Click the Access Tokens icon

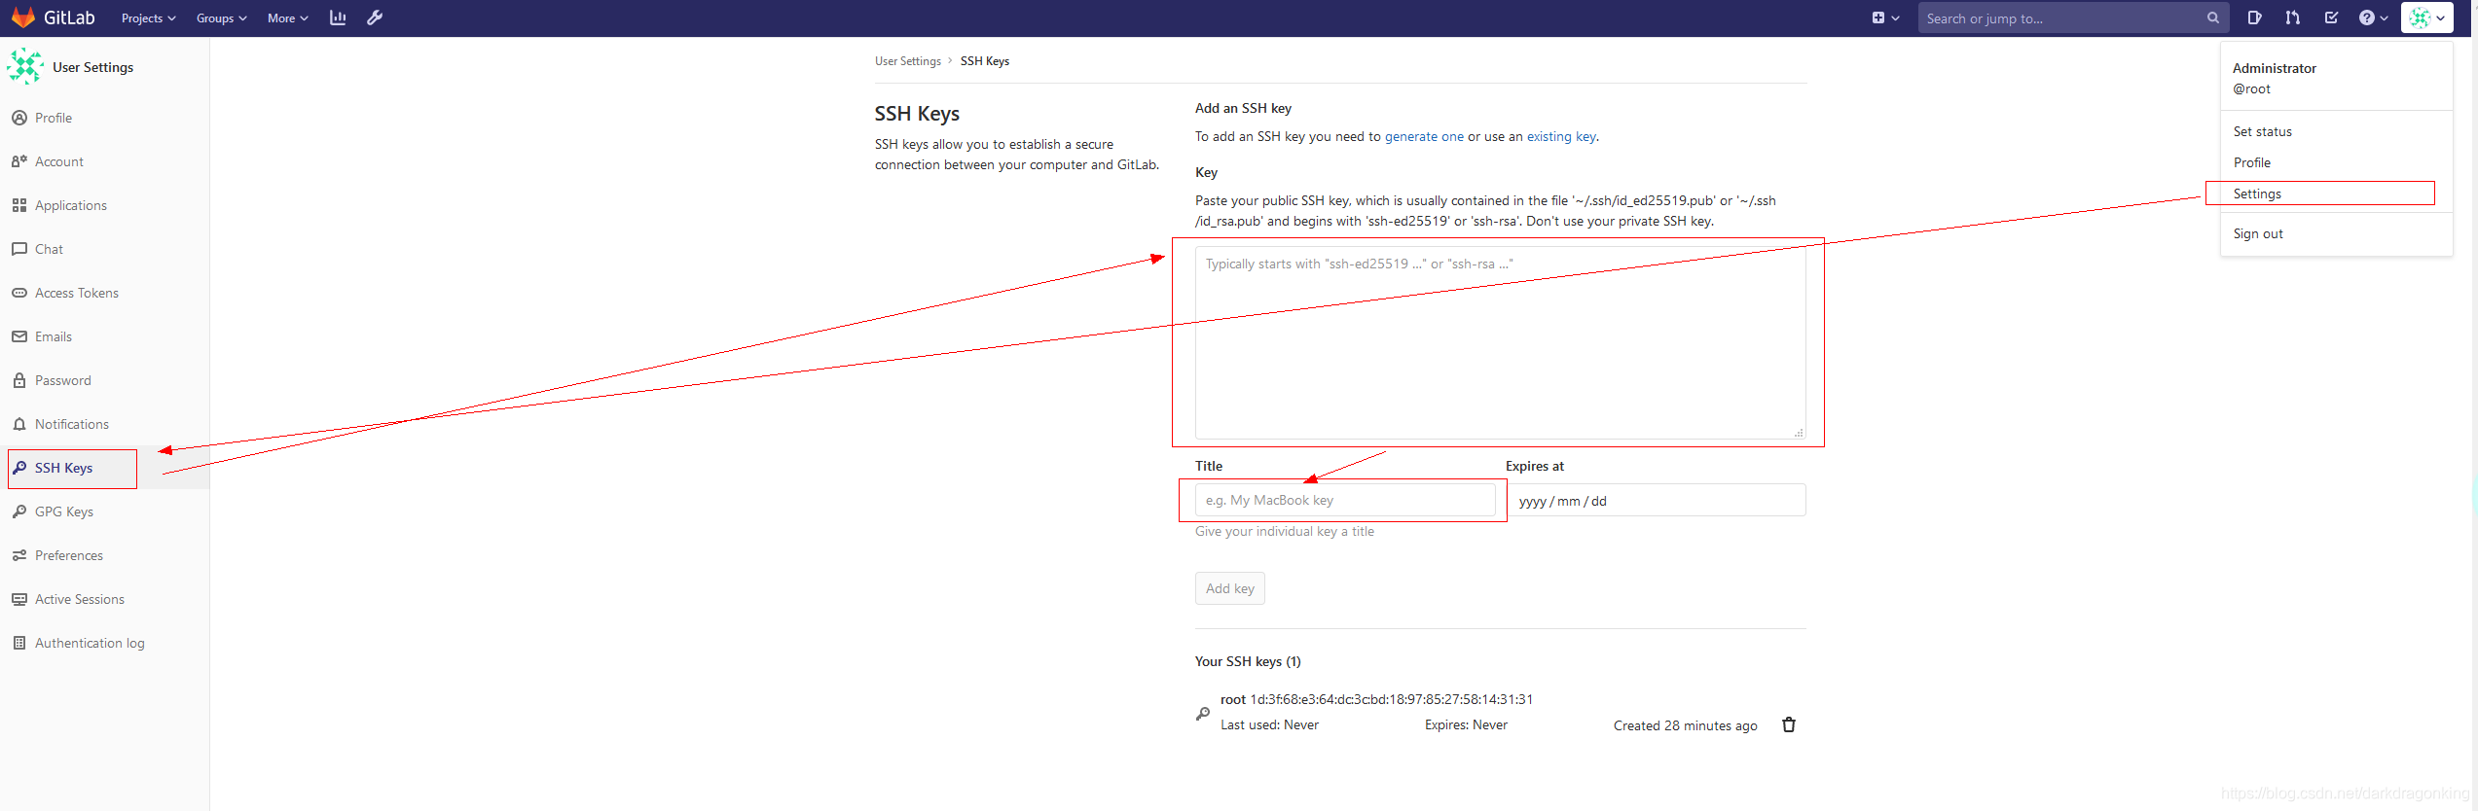(19, 293)
